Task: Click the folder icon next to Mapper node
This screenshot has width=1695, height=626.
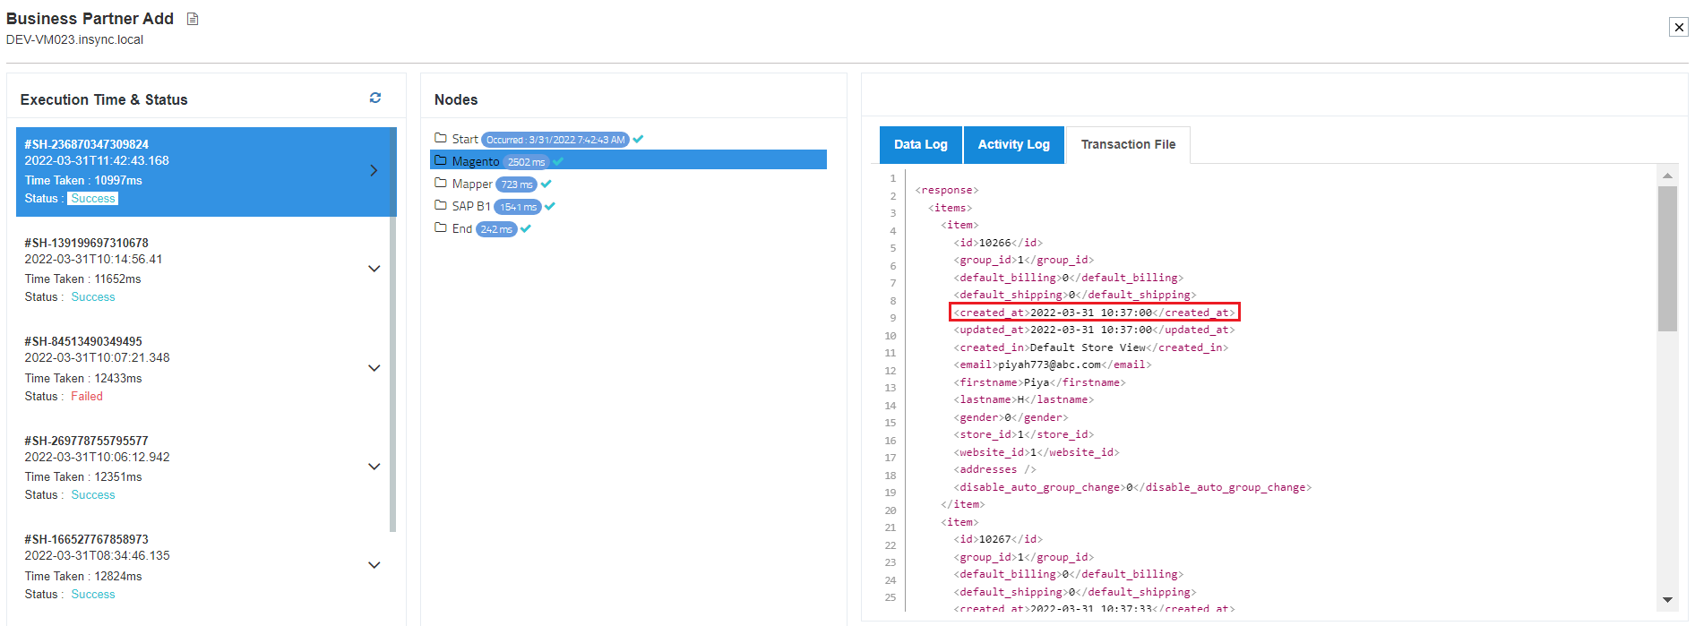Action: [x=441, y=183]
